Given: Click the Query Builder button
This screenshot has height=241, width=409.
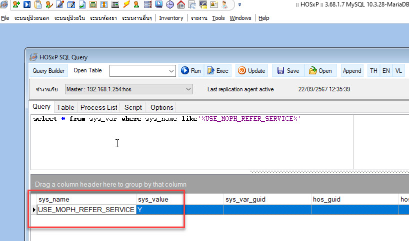Looking at the screenshot, I should coord(48,71).
